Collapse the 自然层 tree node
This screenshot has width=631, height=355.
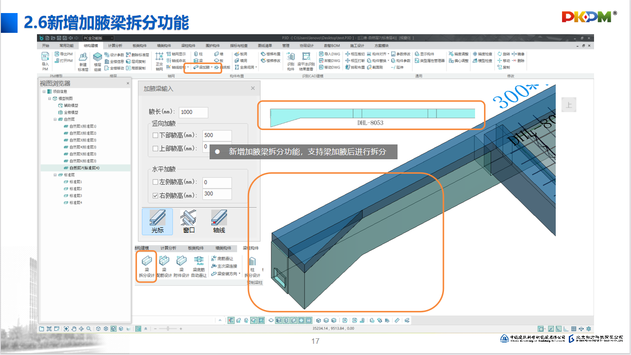[x=55, y=119]
